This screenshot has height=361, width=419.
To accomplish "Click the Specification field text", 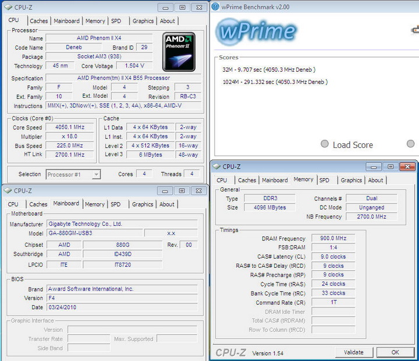I will [x=123, y=78].
